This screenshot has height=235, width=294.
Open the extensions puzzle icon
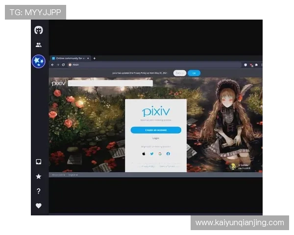pos(256,65)
